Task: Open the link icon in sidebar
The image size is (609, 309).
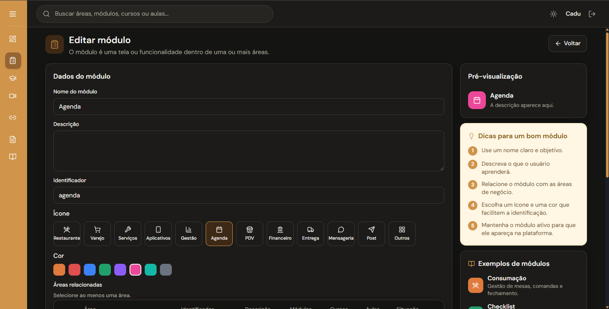Action: coord(13,118)
